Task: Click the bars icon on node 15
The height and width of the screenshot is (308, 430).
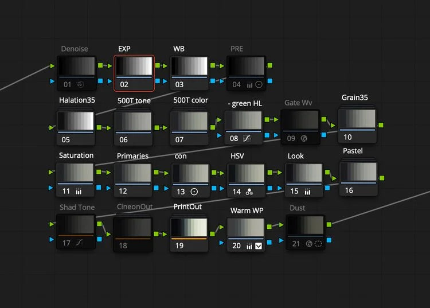Action: tap(308, 192)
